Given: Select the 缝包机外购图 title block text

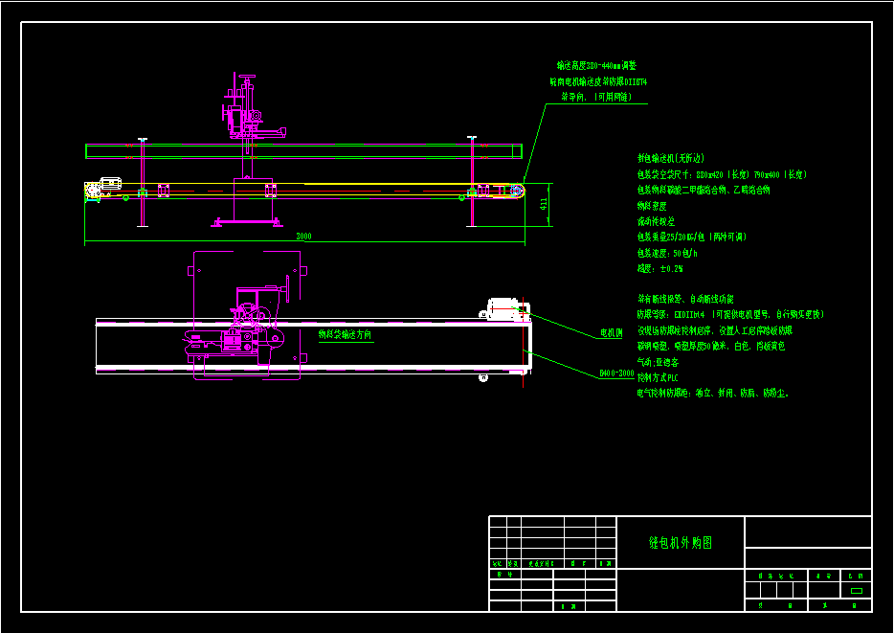Looking at the screenshot, I should pyautogui.click(x=681, y=542).
